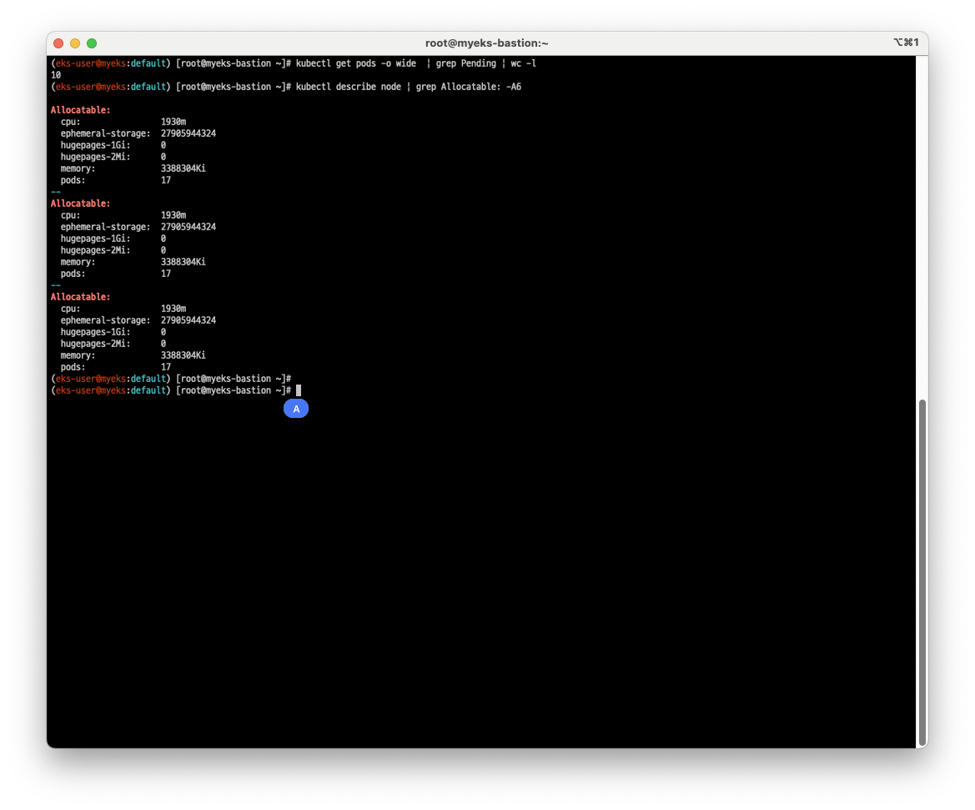This screenshot has height=810, width=975.
Task: Click 'pods:' label in the third Allocatable block
Action: tap(73, 367)
